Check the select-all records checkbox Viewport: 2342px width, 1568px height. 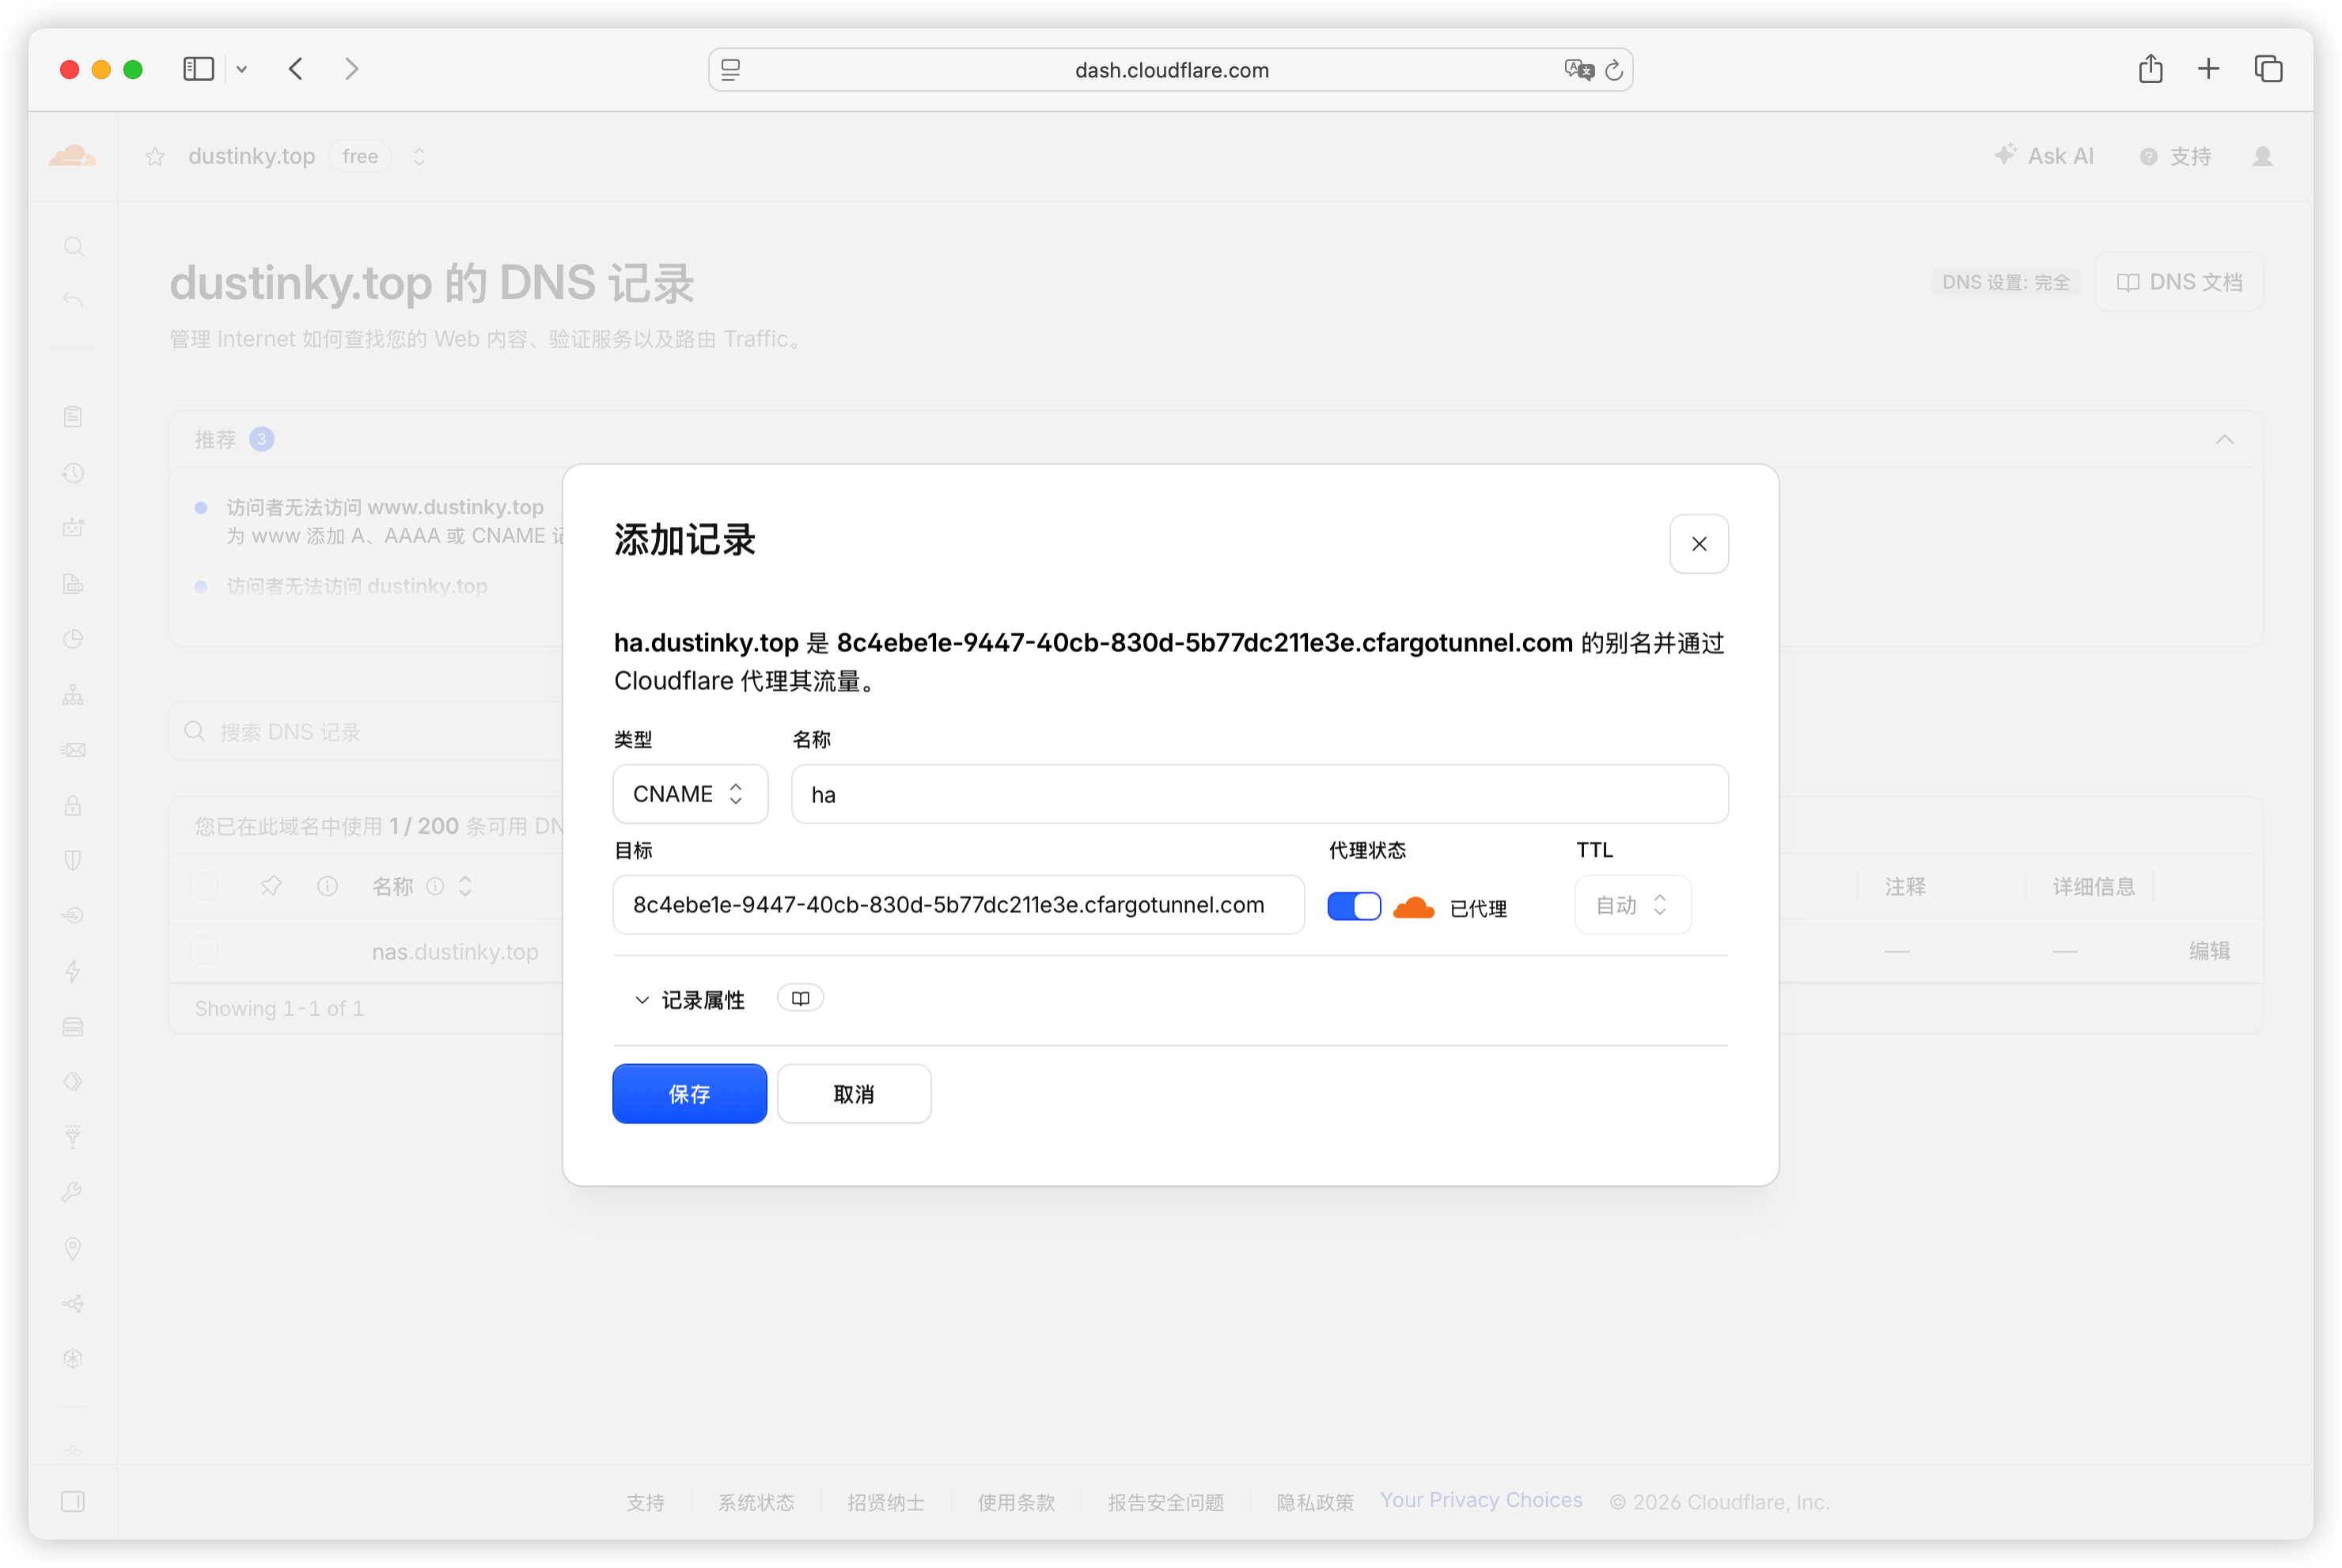(204, 886)
